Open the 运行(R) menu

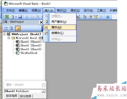pos(88,10)
